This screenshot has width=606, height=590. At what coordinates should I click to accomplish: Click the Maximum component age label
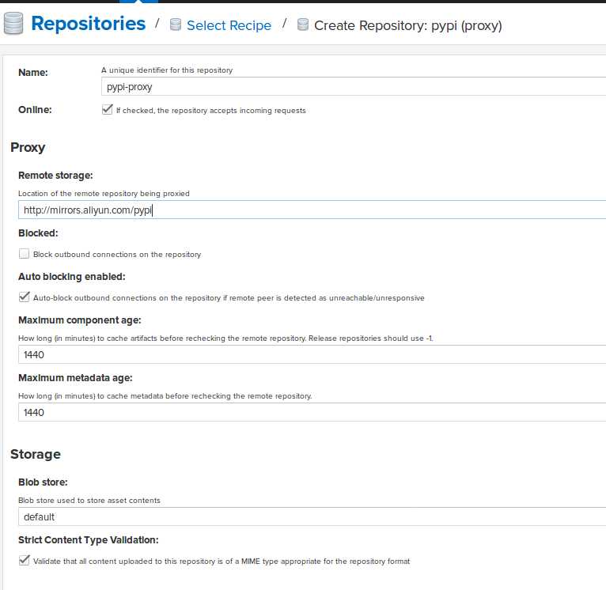coord(79,320)
